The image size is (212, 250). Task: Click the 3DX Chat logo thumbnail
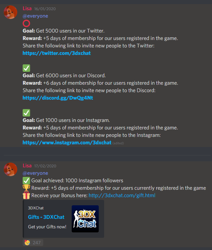pyautogui.click(x=85, y=219)
